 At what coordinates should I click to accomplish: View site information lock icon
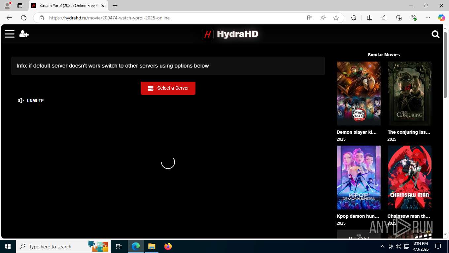coord(42,18)
